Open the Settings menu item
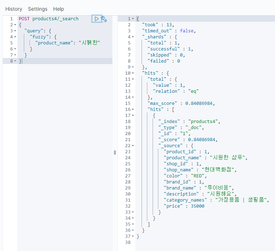The width and height of the screenshot is (275, 251). [38, 9]
